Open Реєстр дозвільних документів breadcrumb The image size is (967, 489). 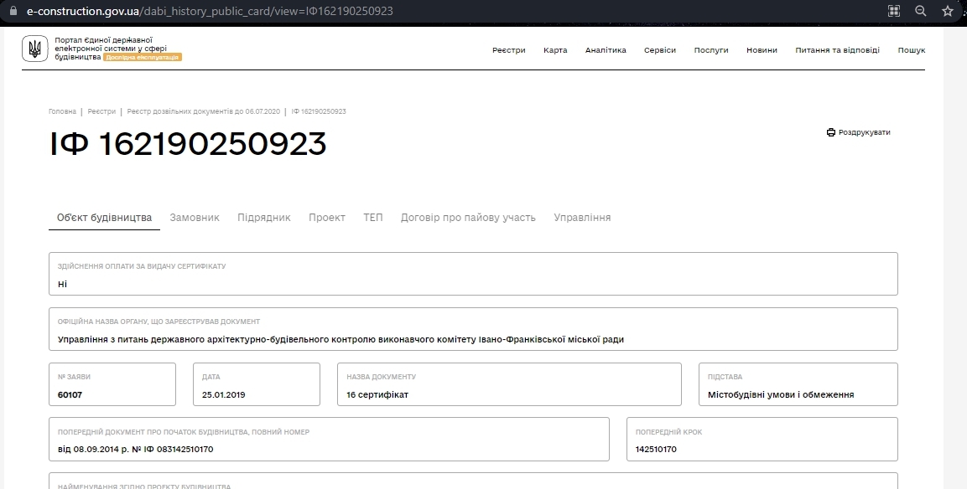point(204,111)
